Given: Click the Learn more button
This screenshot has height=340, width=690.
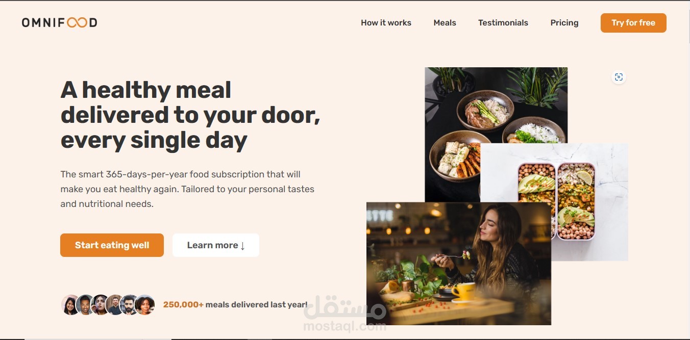Looking at the screenshot, I should tap(216, 245).
